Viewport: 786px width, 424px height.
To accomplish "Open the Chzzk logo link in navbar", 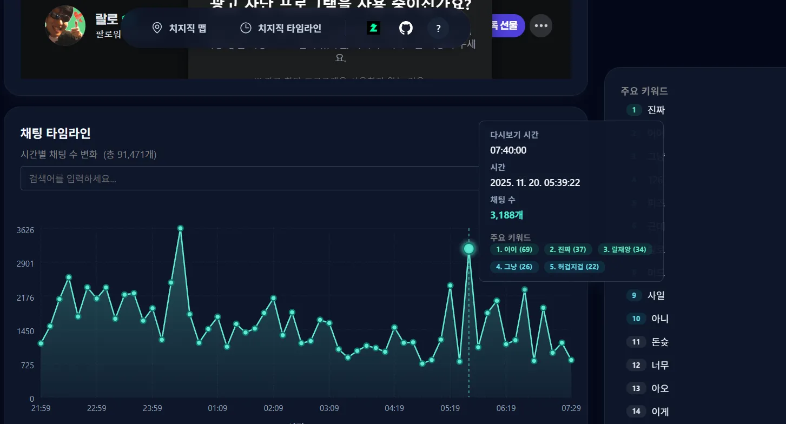I will [373, 28].
